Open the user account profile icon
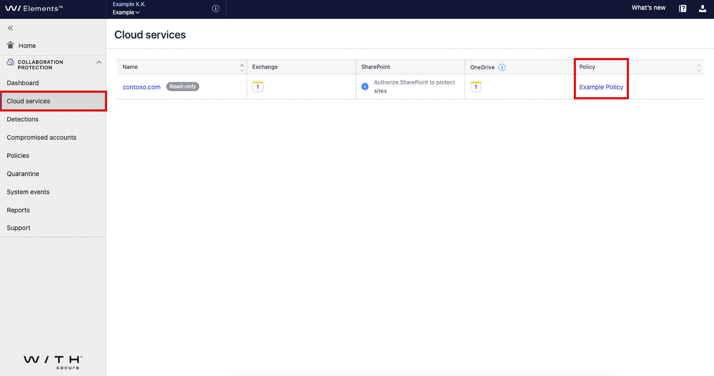This screenshot has width=714, height=376. [x=702, y=8]
